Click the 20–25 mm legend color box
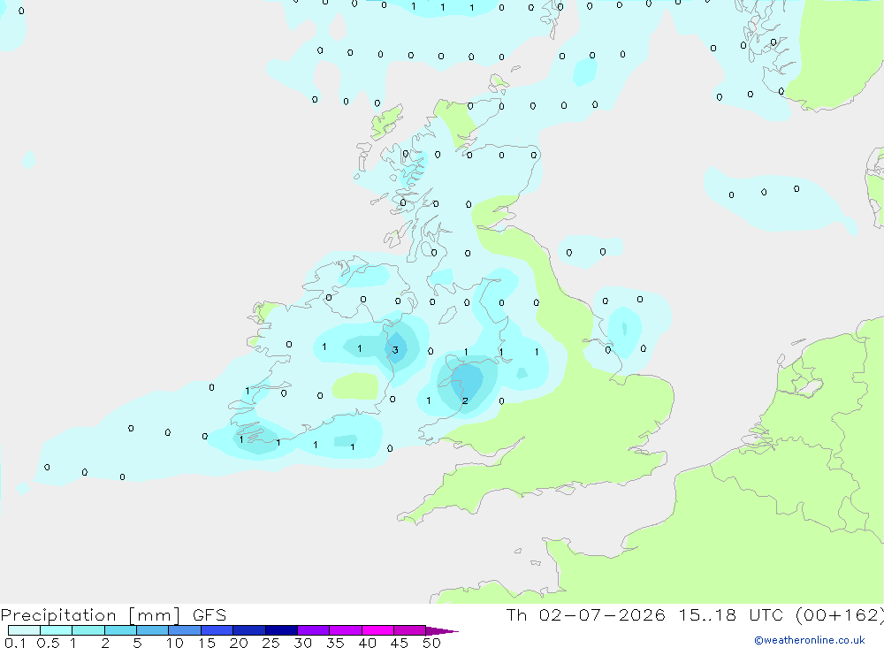Image resolution: width=884 pixels, height=648 pixels. (x=249, y=630)
